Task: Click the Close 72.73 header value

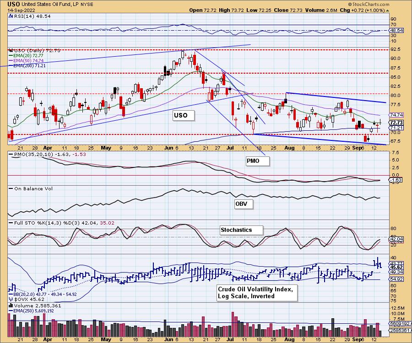Action: click(x=288, y=10)
